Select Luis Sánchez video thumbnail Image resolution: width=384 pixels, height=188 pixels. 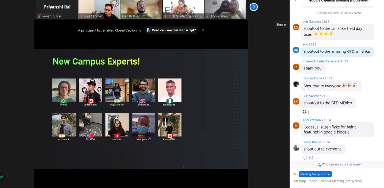point(99,9)
